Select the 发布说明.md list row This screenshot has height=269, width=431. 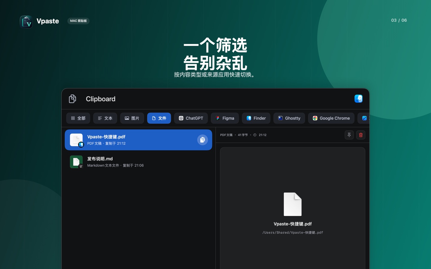[138, 162]
